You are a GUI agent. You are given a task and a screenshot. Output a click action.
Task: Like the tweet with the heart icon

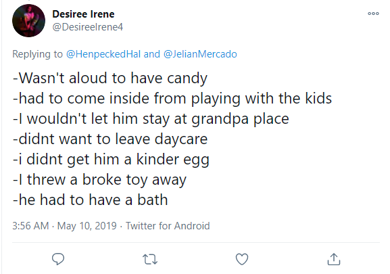[x=242, y=259]
